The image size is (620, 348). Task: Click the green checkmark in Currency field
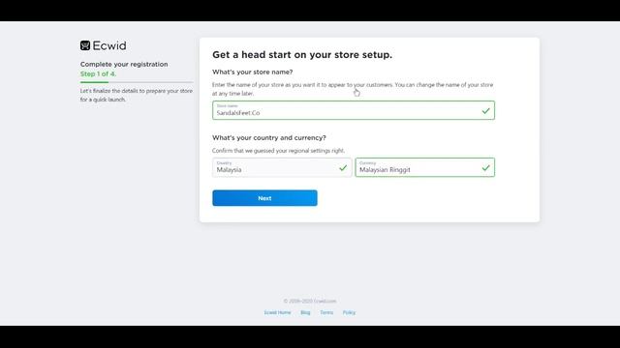point(485,167)
